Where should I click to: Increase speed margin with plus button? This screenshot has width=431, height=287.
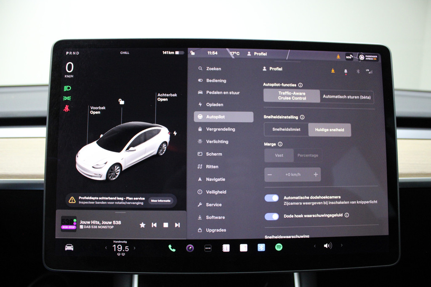pyautogui.click(x=315, y=174)
